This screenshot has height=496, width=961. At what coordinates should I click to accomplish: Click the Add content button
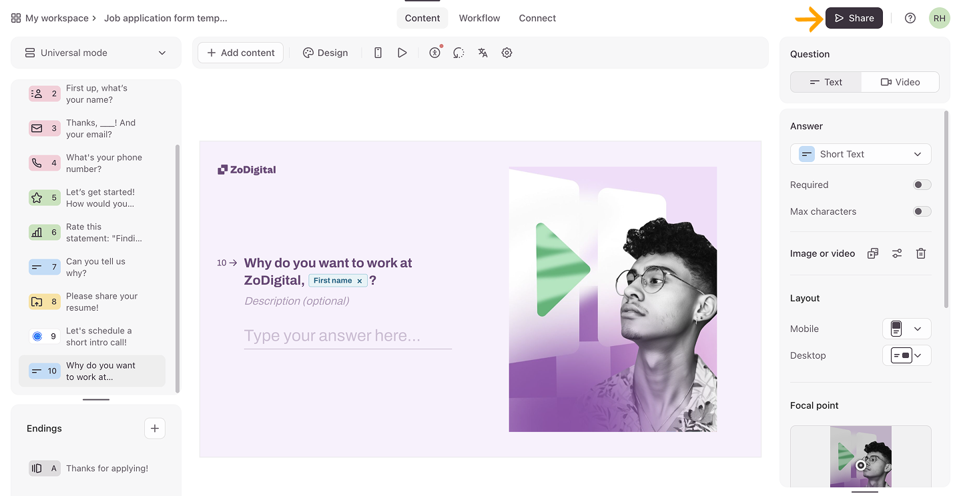coord(240,53)
